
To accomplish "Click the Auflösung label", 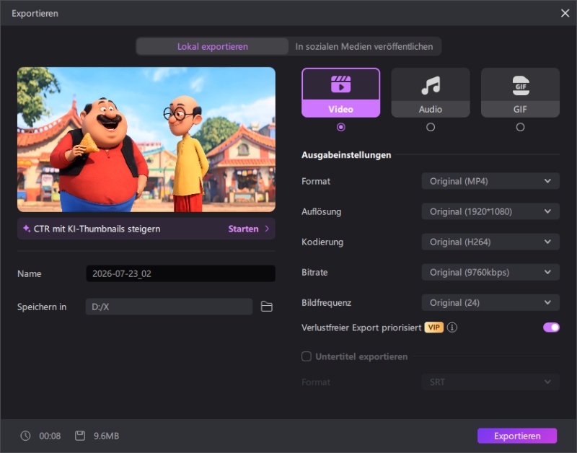I will (321, 211).
